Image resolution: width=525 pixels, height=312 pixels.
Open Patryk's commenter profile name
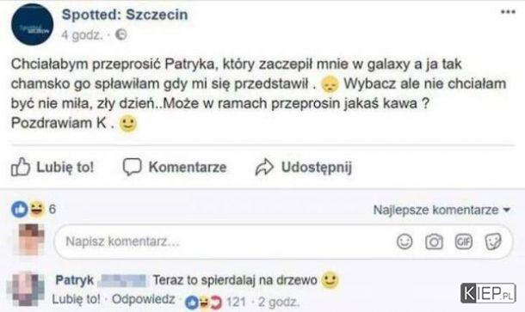click(x=74, y=280)
